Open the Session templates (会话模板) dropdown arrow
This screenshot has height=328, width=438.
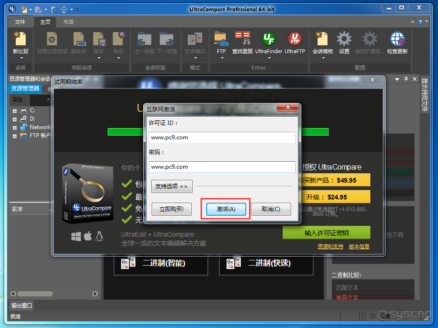[x=323, y=58]
